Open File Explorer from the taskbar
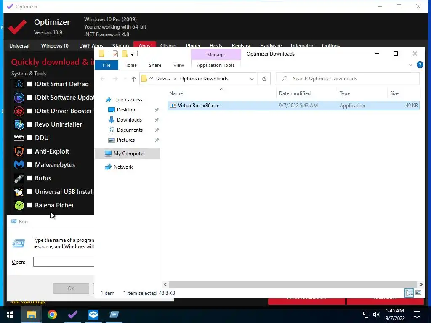 pos(31,315)
